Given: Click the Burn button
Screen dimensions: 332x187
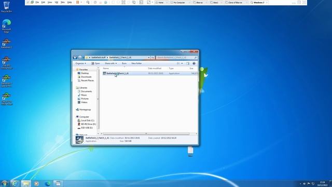Looking at the screenshot, I should tap(124, 63).
